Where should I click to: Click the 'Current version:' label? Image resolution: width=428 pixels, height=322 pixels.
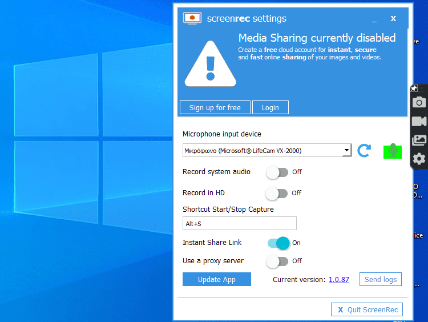click(x=299, y=280)
